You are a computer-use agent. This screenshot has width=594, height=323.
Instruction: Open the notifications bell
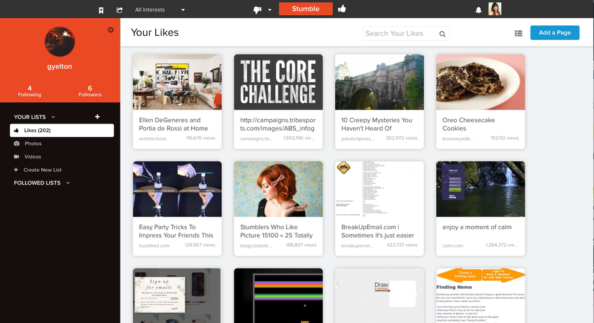479,10
